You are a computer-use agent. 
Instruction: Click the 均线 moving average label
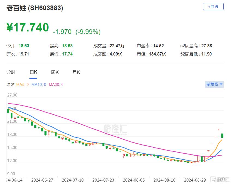click(10, 84)
